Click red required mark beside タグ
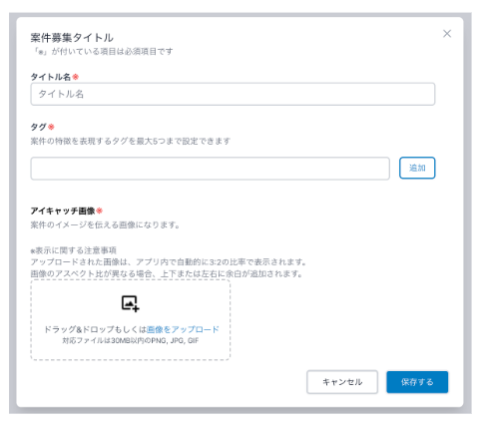Image resolution: width=479 pixels, height=426 pixels. pyautogui.click(x=51, y=127)
